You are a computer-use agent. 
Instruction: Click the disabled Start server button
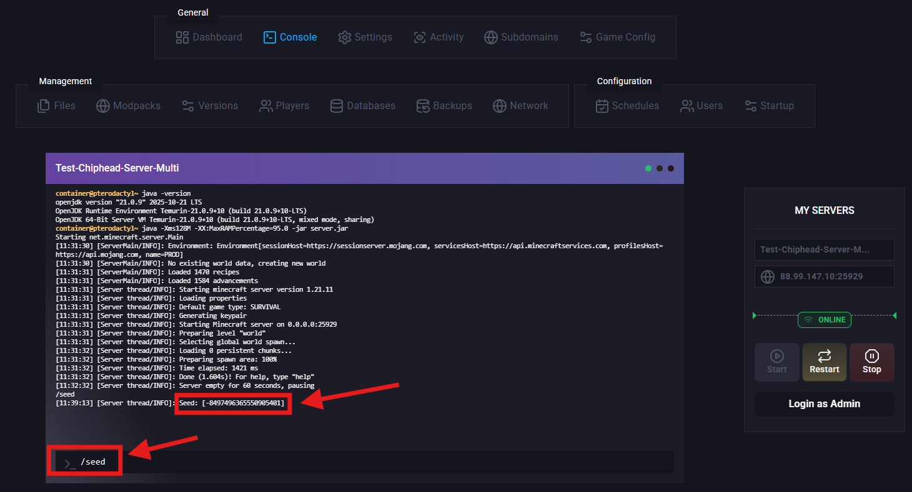[x=777, y=362]
